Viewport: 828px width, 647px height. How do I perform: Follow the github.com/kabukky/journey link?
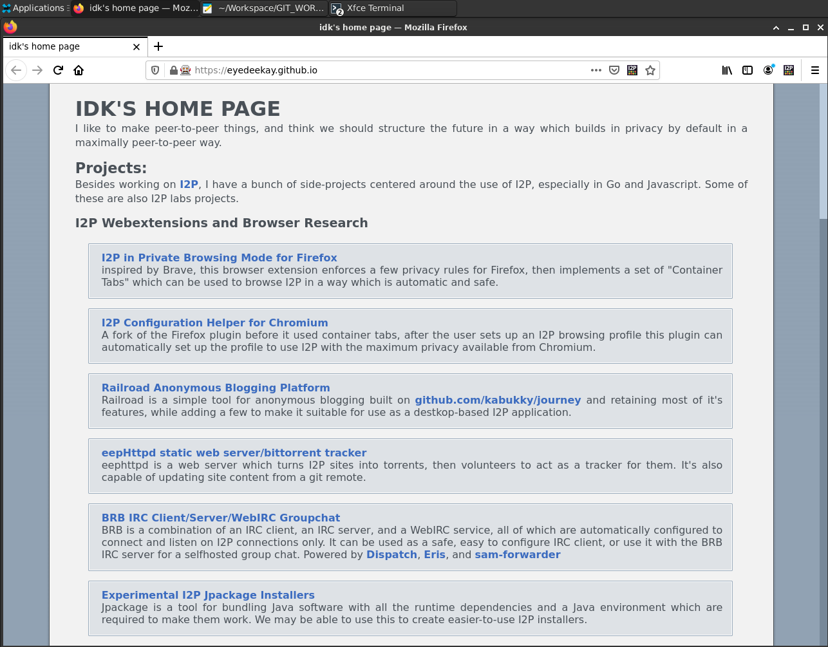click(498, 400)
